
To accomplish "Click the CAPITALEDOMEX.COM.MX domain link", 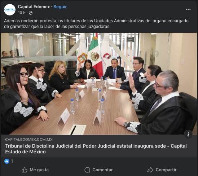I will [29, 139].
